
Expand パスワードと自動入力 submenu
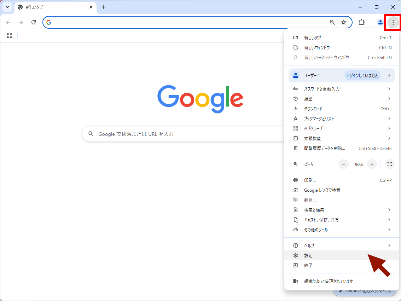tap(342, 89)
